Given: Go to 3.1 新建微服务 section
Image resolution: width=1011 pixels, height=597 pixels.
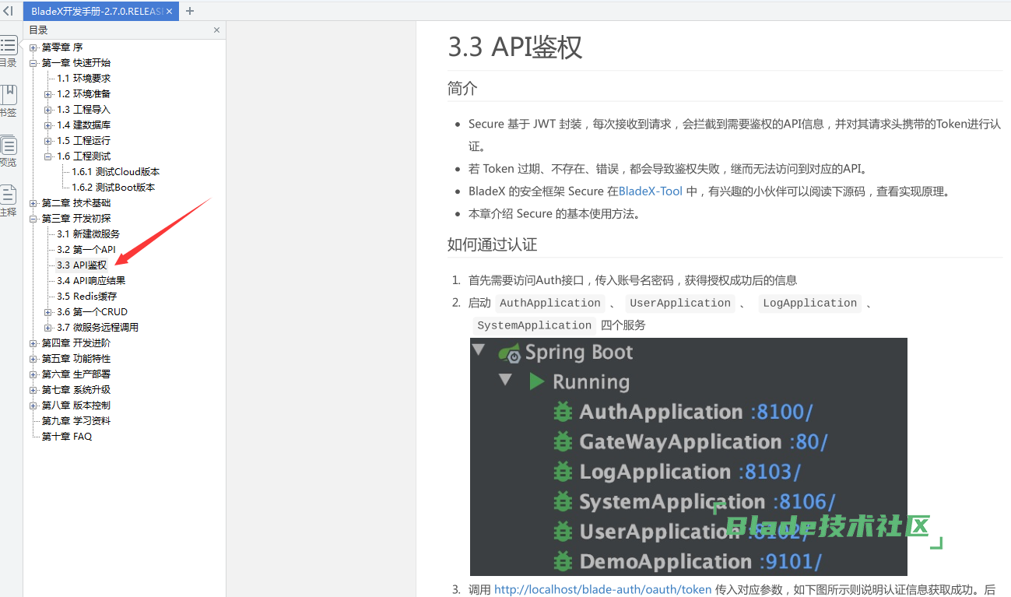Looking at the screenshot, I should click(x=88, y=234).
